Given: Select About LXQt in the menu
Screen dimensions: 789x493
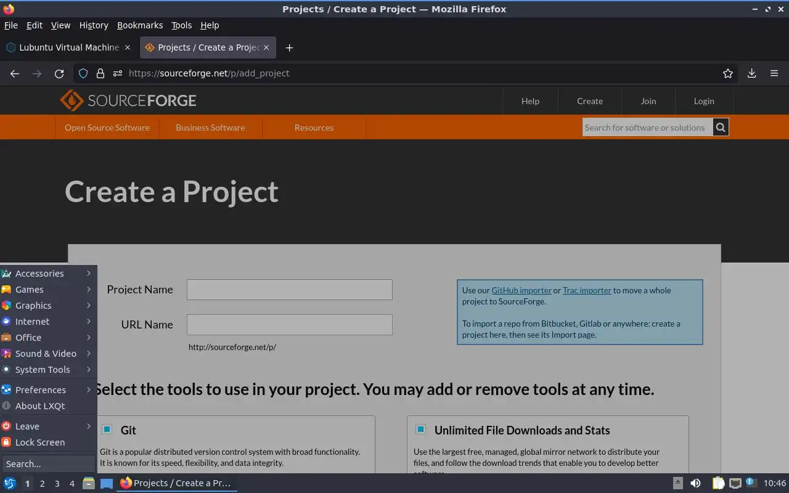Looking at the screenshot, I should pos(48,405).
